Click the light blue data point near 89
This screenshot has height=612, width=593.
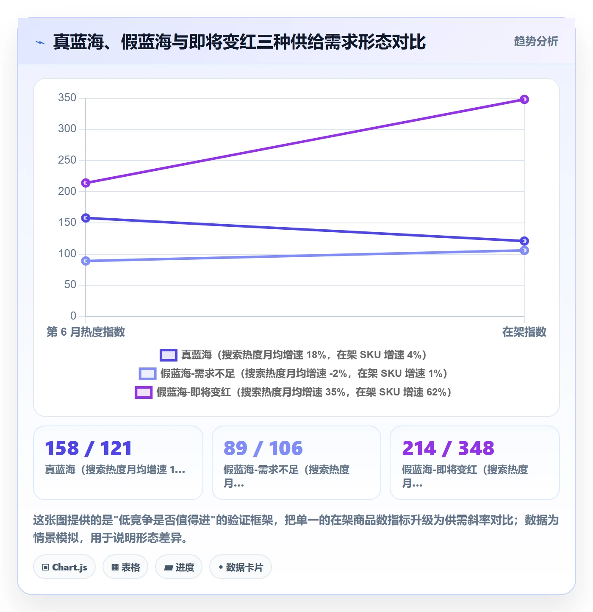coord(86,261)
